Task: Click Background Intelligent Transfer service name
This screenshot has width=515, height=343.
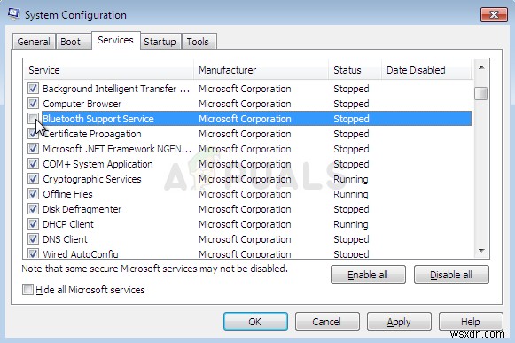Action: pos(116,89)
